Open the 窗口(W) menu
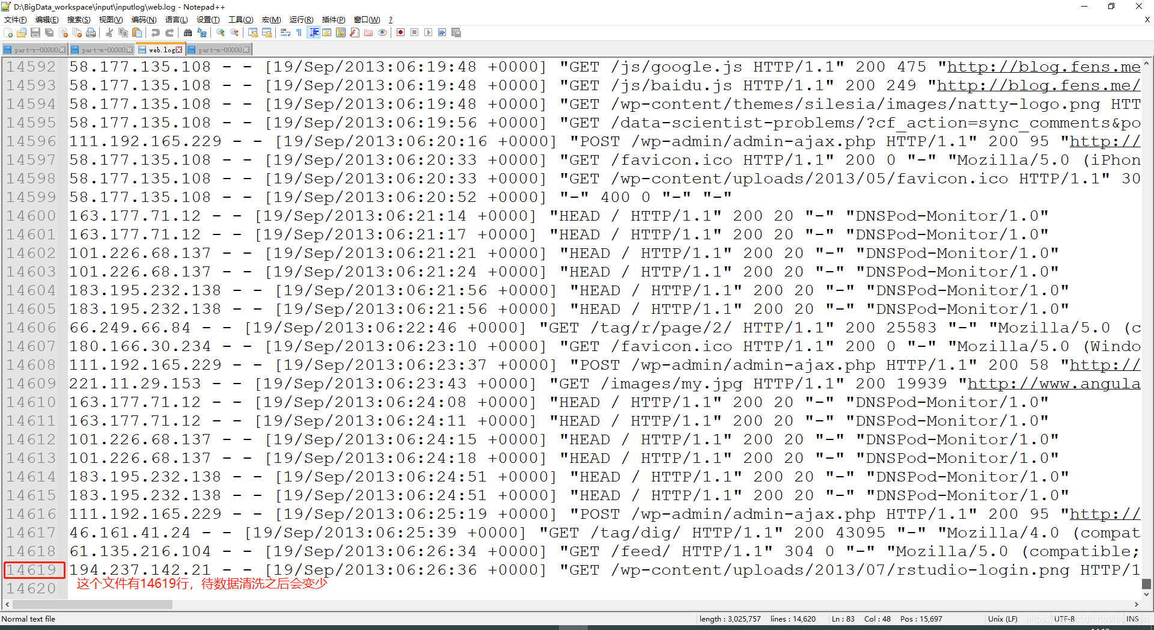This screenshot has height=630, width=1154. 367,20
